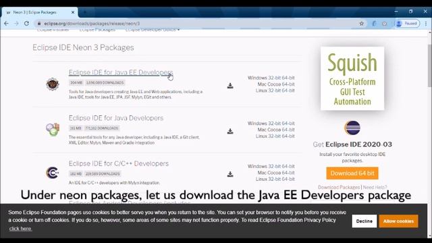Click the Eclipse logo in the sidebar
Image resolution: width=432 pixels, height=243 pixels.
352,128
